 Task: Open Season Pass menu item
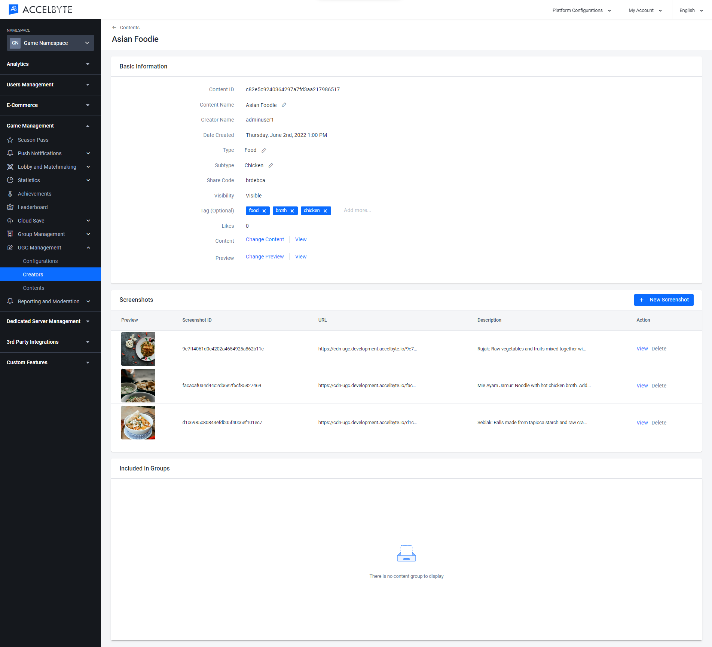click(33, 140)
